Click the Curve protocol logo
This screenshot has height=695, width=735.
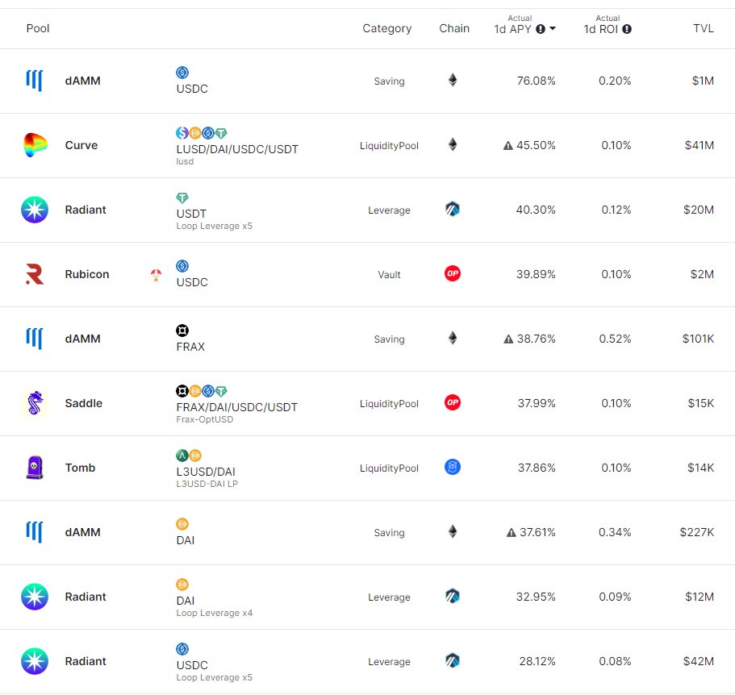coord(35,145)
